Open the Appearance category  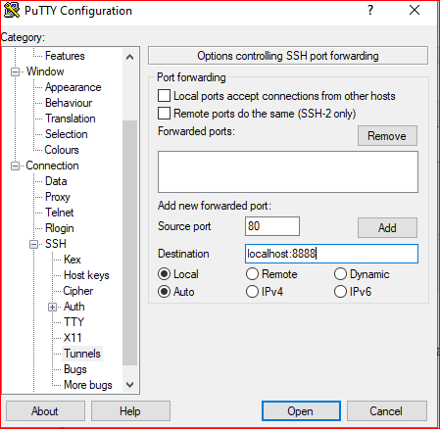73,87
